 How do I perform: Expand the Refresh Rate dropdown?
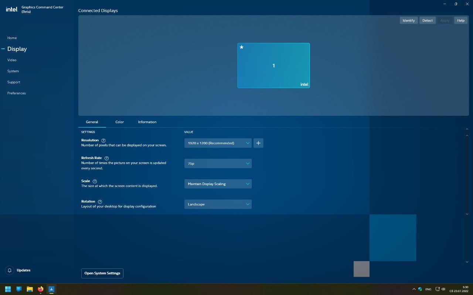pyautogui.click(x=218, y=163)
